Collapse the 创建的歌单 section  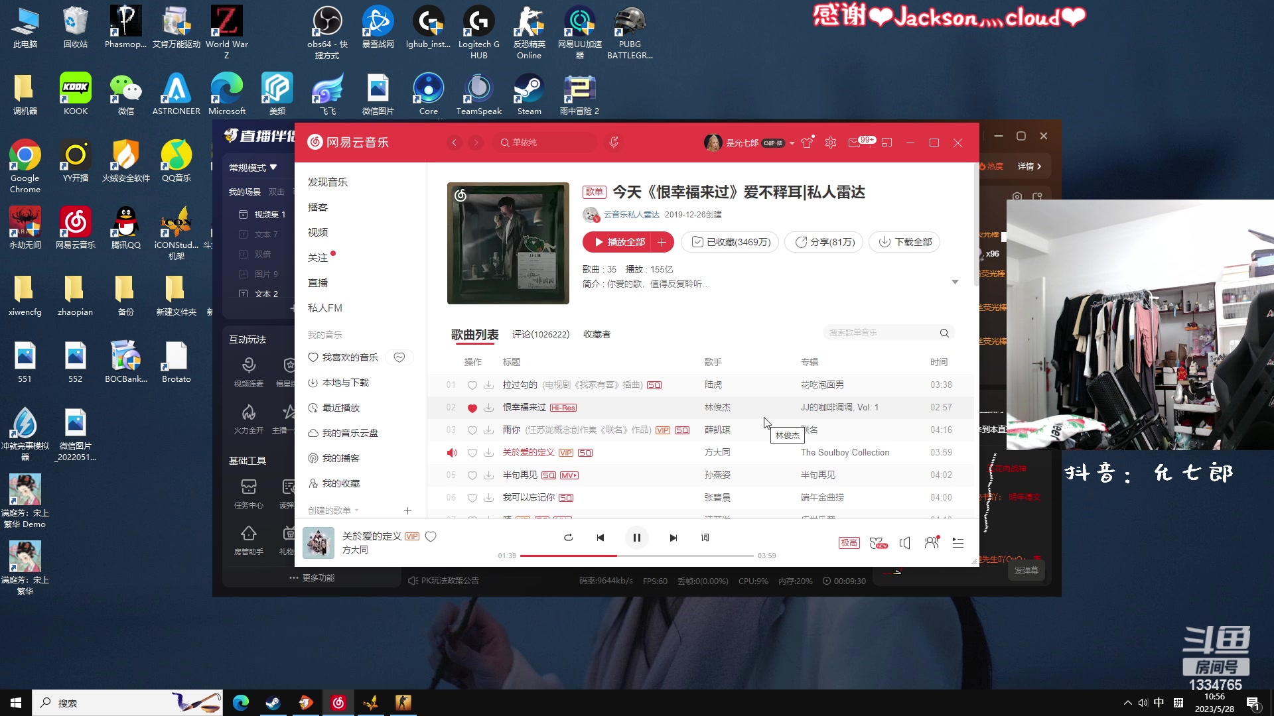click(x=333, y=510)
